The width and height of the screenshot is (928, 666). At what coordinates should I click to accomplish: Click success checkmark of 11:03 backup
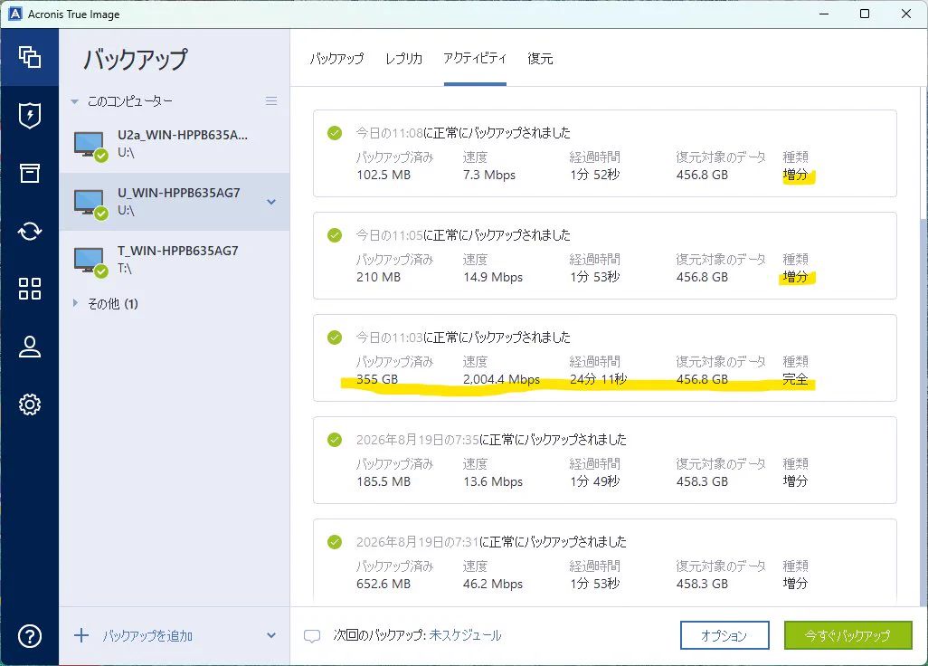[x=335, y=338]
